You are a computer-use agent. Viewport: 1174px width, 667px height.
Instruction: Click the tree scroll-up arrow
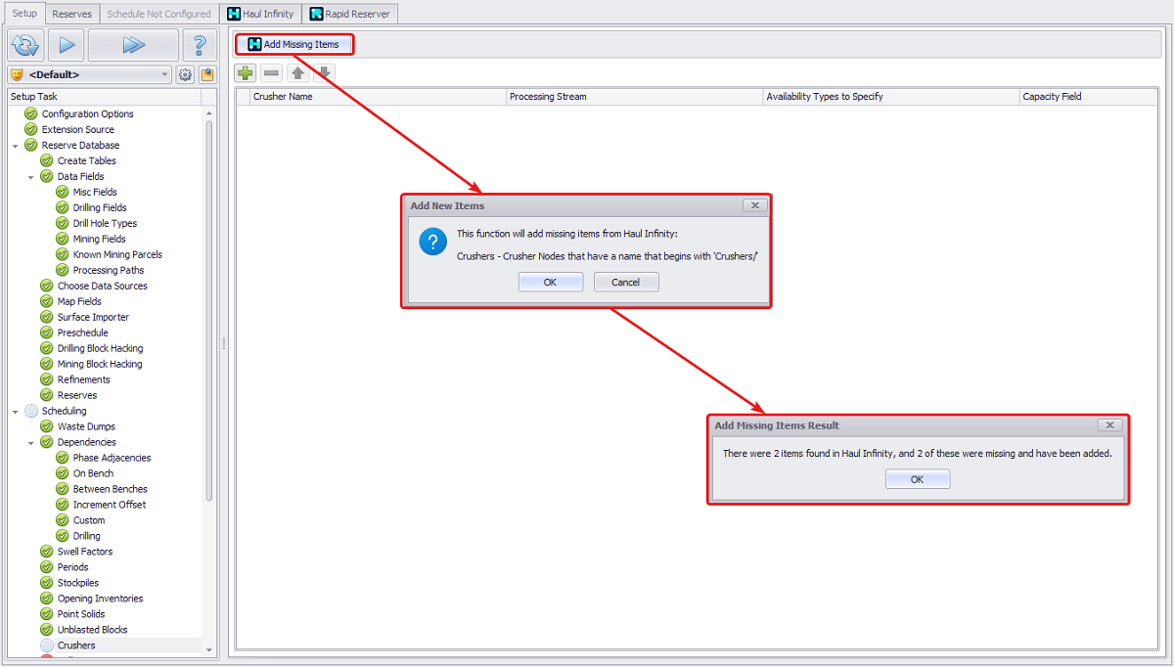point(208,113)
